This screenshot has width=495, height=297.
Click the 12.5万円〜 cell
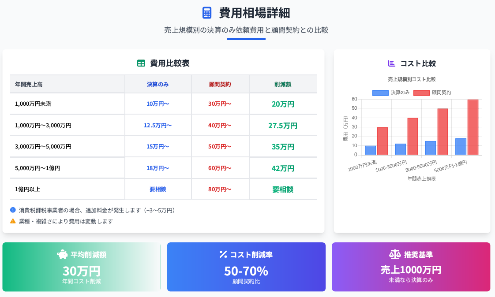pyautogui.click(x=158, y=125)
